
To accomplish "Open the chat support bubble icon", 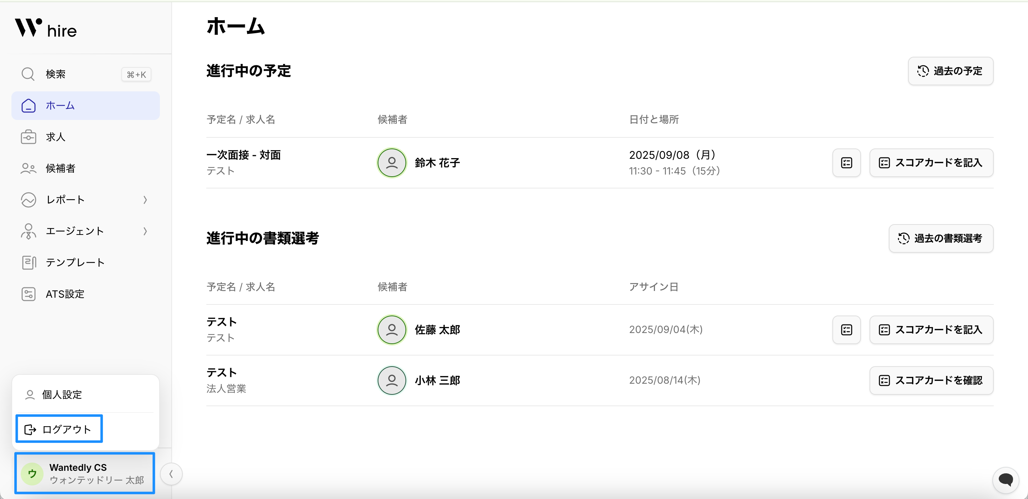I will pyautogui.click(x=1005, y=479).
